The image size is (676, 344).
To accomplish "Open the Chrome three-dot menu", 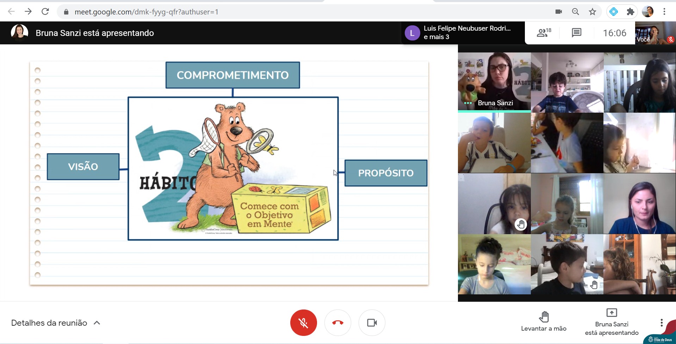I will pos(664,12).
